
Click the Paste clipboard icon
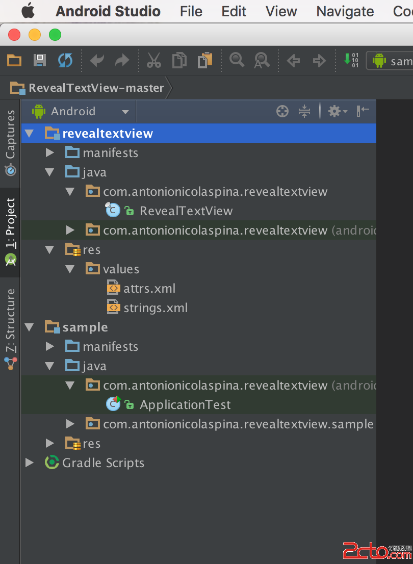tap(205, 60)
